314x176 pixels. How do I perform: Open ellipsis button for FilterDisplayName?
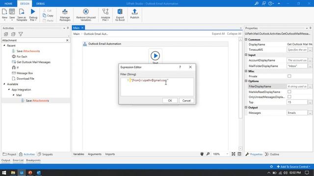[310, 87]
